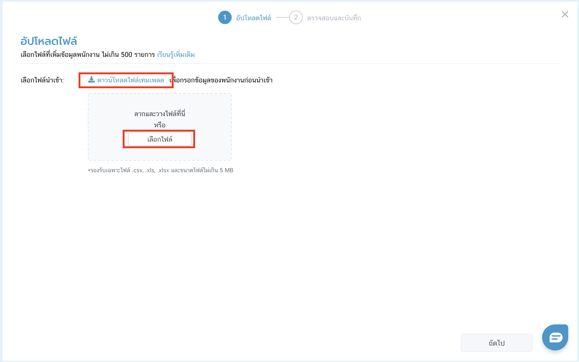Screen dimensions: 579x362
Task: Open the เรียนรู้เพิ่มเติม link
Action: point(176,55)
